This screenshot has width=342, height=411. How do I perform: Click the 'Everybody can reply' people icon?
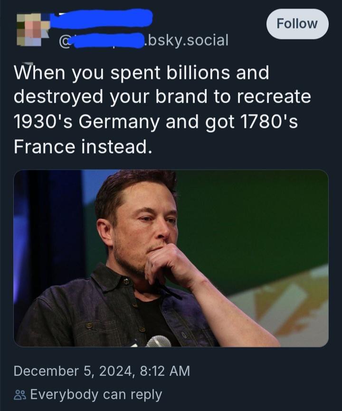pyautogui.click(x=19, y=394)
